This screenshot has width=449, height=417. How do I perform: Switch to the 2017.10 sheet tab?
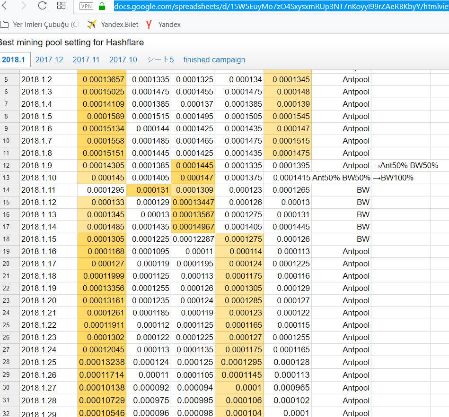click(x=123, y=60)
